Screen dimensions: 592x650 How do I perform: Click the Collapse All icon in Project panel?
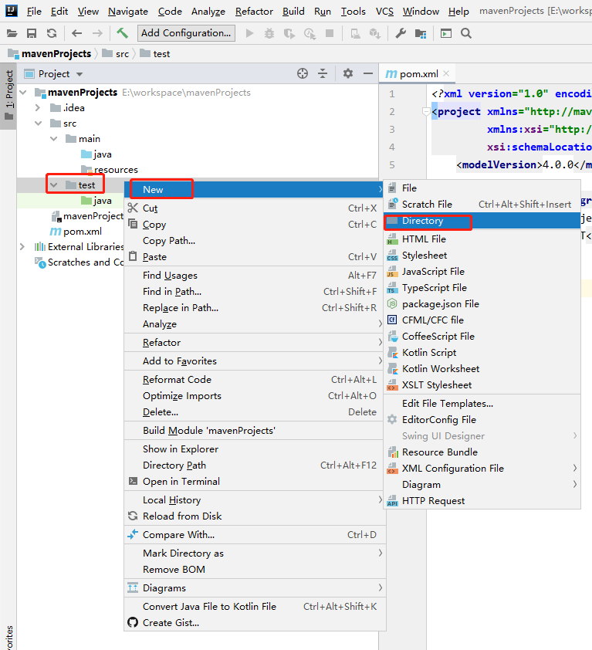[323, 74]
